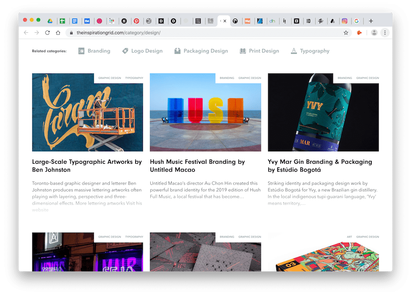411x296 pixels.
Task: Bookmark this page with the star icon
Action: 346,33
